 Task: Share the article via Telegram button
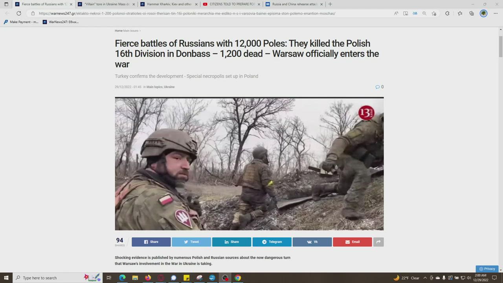[x=272, y=242]
